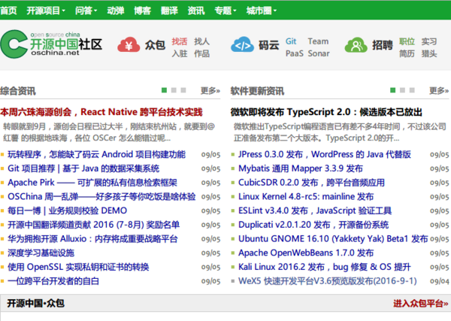Open the 城市圈 navigation menu

(x=263, y=11)
